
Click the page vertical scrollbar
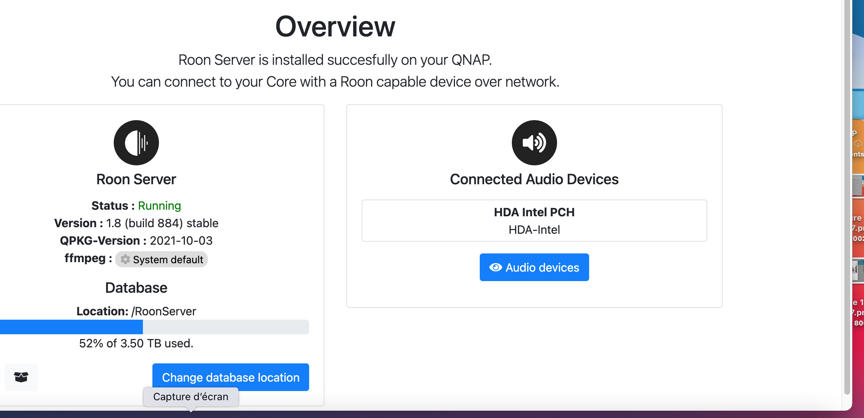847,197
